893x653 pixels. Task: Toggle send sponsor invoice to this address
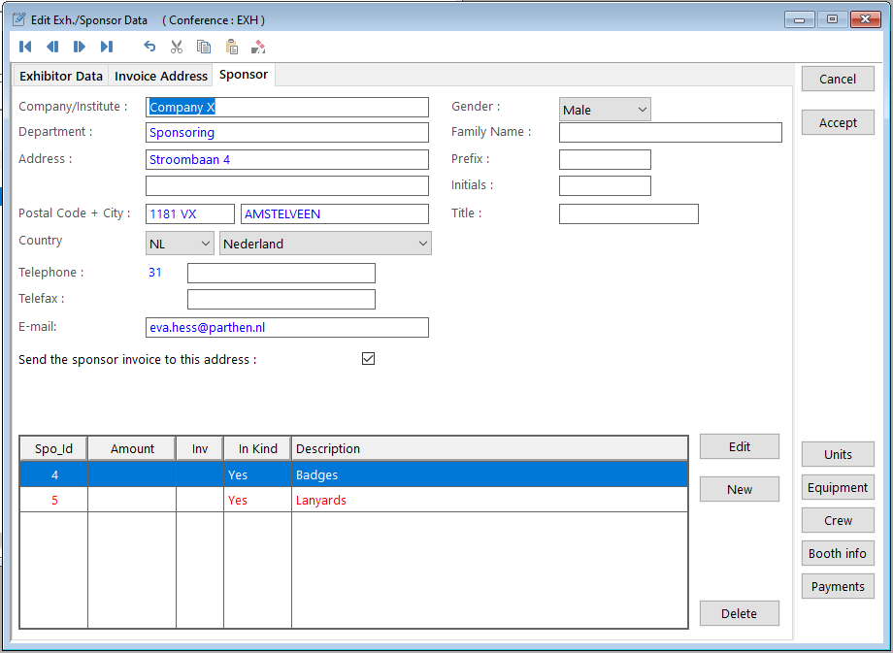tap(368, 359)
